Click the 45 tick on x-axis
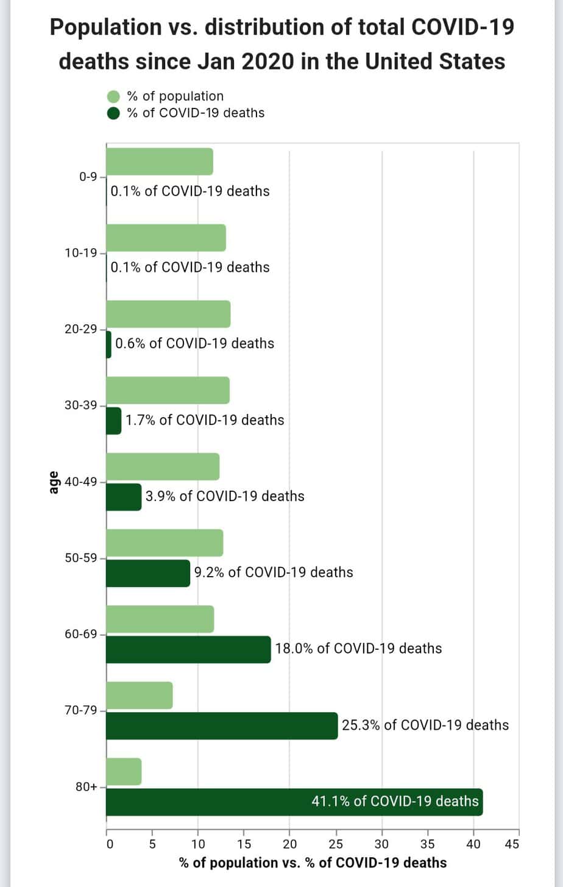The width and height of the screenshot is (563, 887). point(512,844)
